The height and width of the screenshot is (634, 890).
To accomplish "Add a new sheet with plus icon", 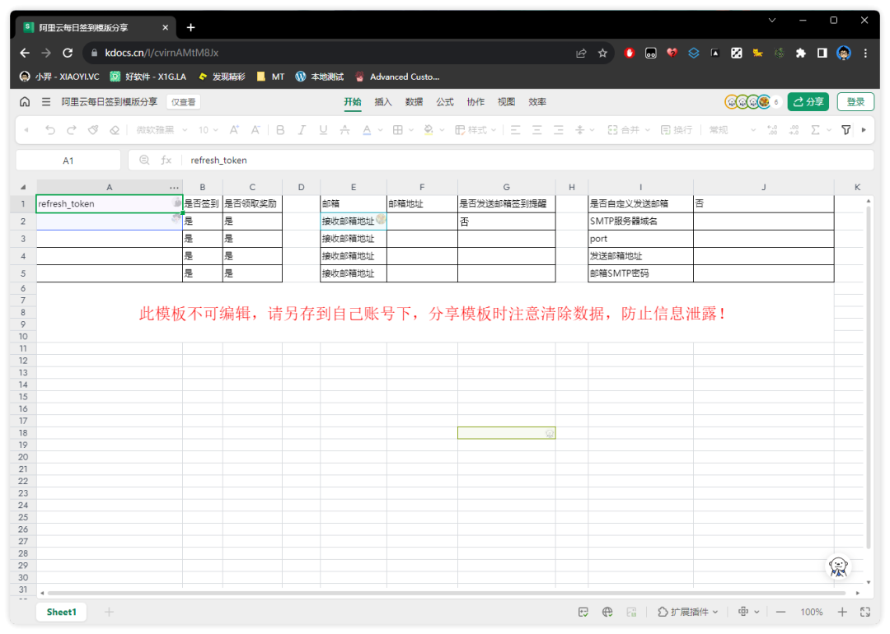I will pos(109,612).
